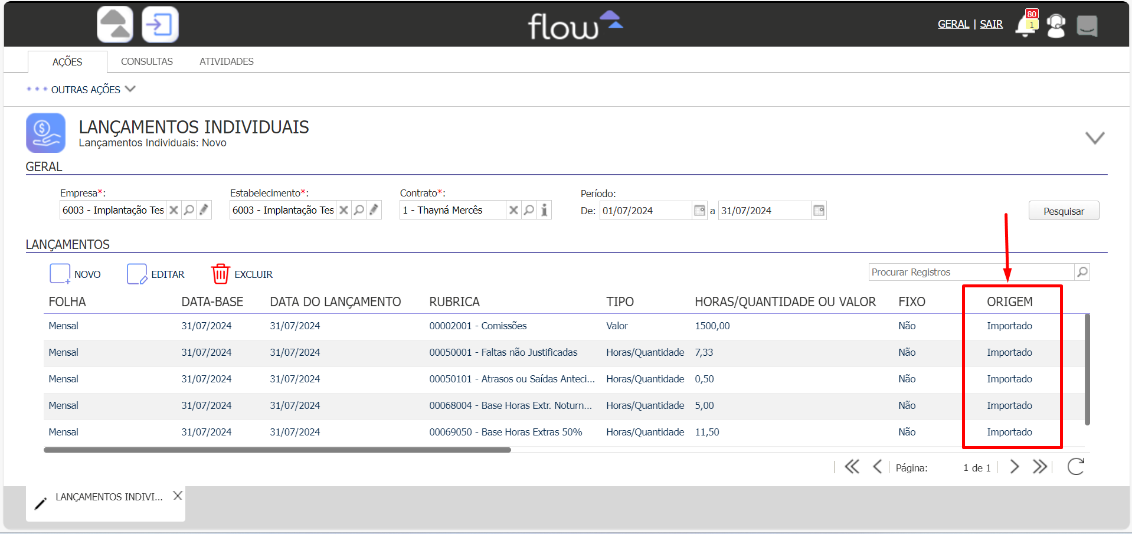Click the page indicator 1 de 1
Screen dimensions: 1132x534
pos(977,468)
